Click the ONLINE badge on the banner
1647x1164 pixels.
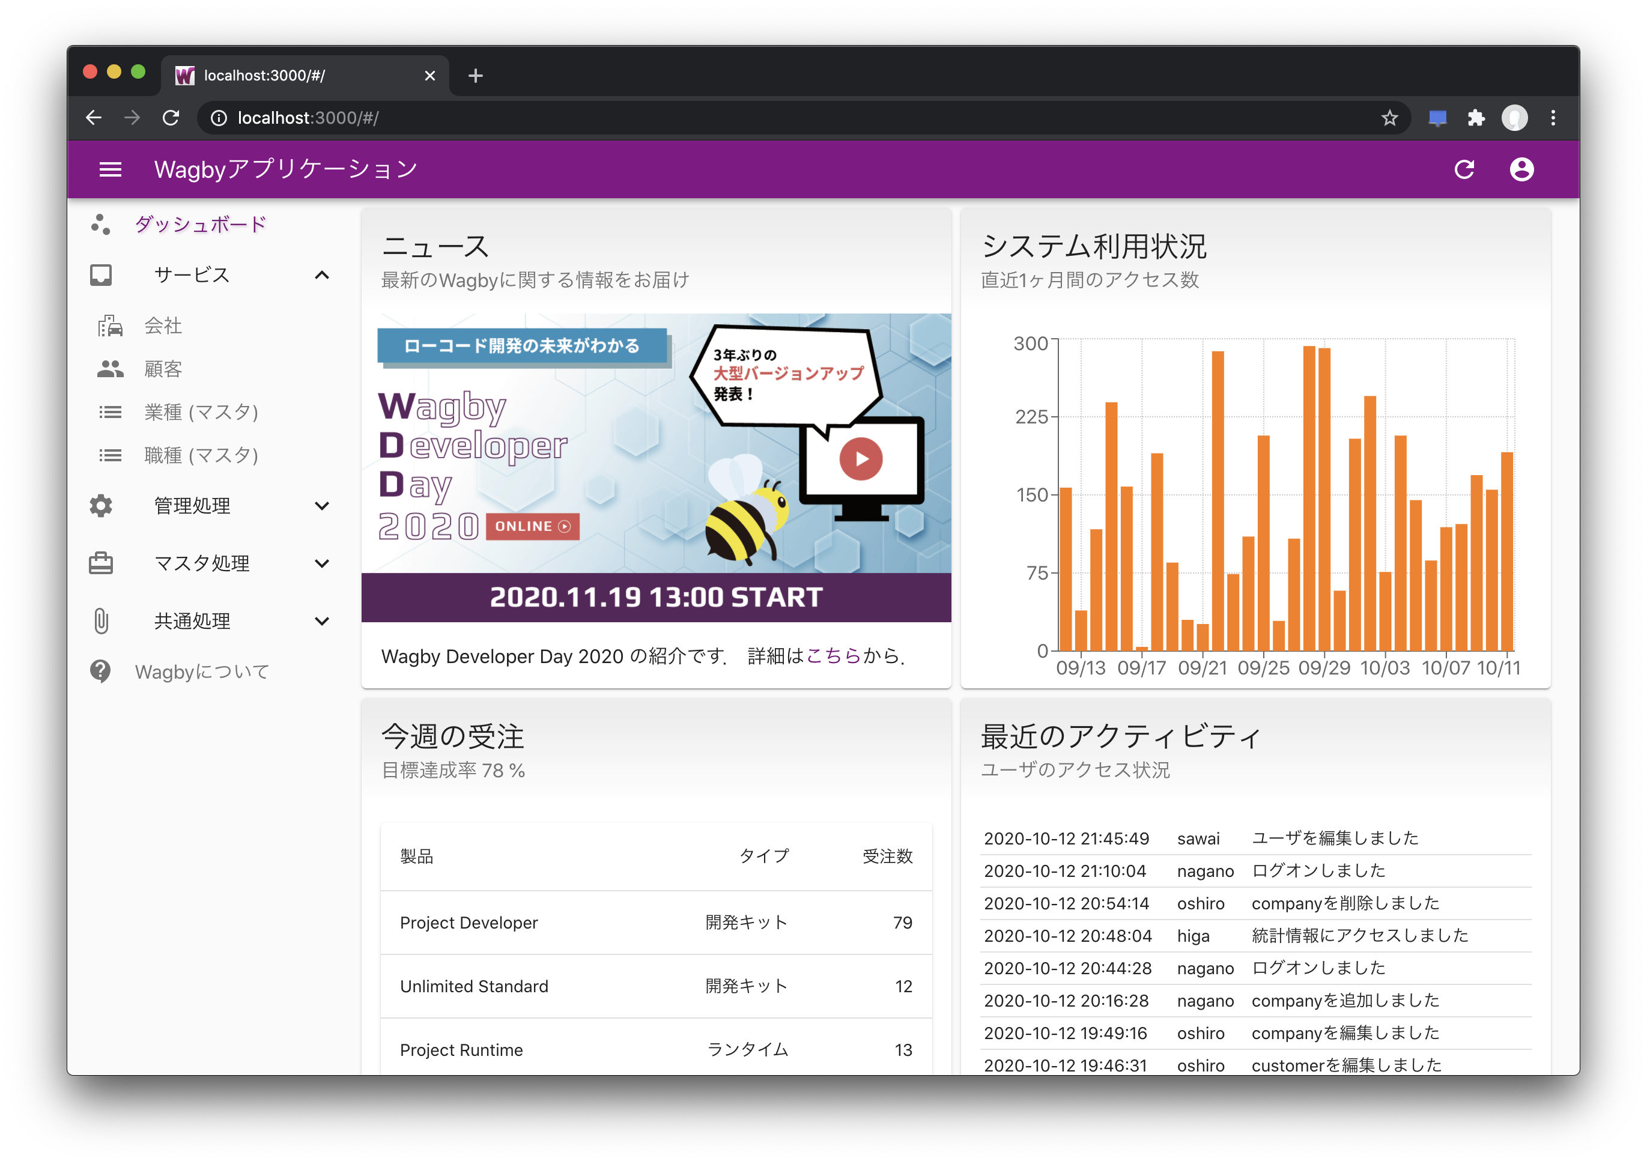coord(532,526)
